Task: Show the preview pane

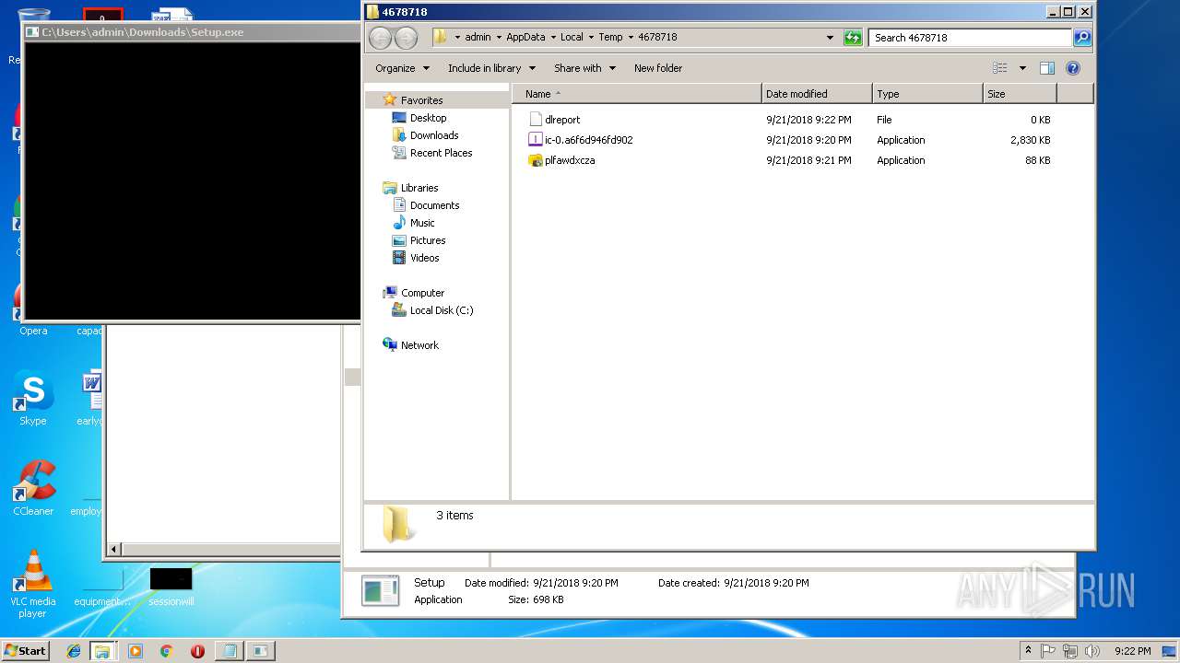Action: point(1047,68)
